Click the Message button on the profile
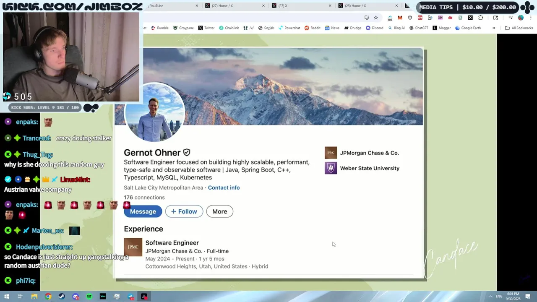This screenshot has width=537, height=302. (143, 211)
